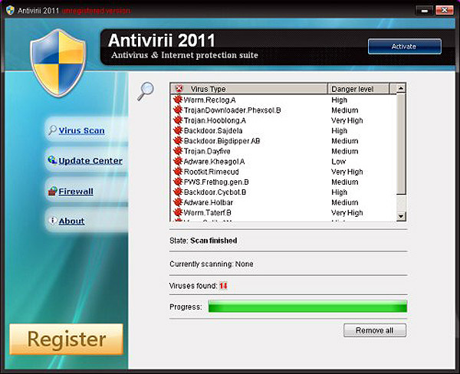Image resolution: width=460 pixels, height=374 pixels.
Task: Click the scroll down arrow of virus list
Action: [x=401, y=216]
